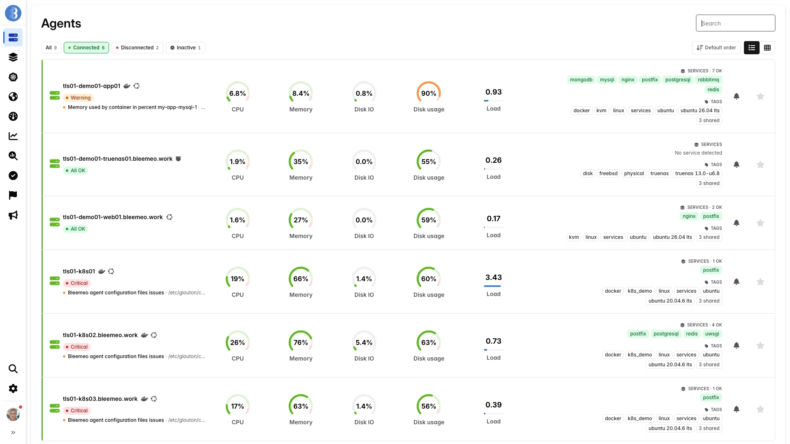This screenshot has height=444, width=790.
Task: Open the megaphone icon in sidebar
Action: tap(13, 215)
